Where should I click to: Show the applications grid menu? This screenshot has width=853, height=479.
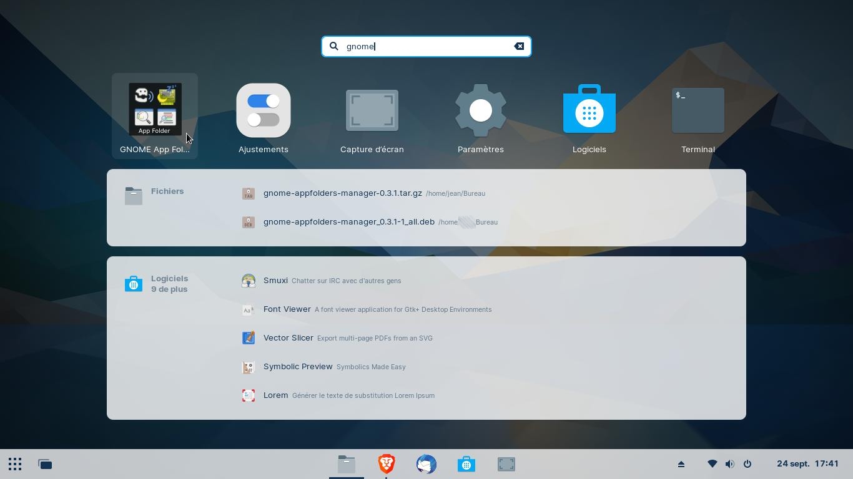click(x=15, y=464)
